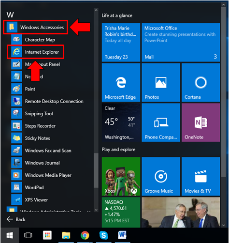Click app list scrollbar up arrow
Screen dimensions: 229x244
(96, 10)
